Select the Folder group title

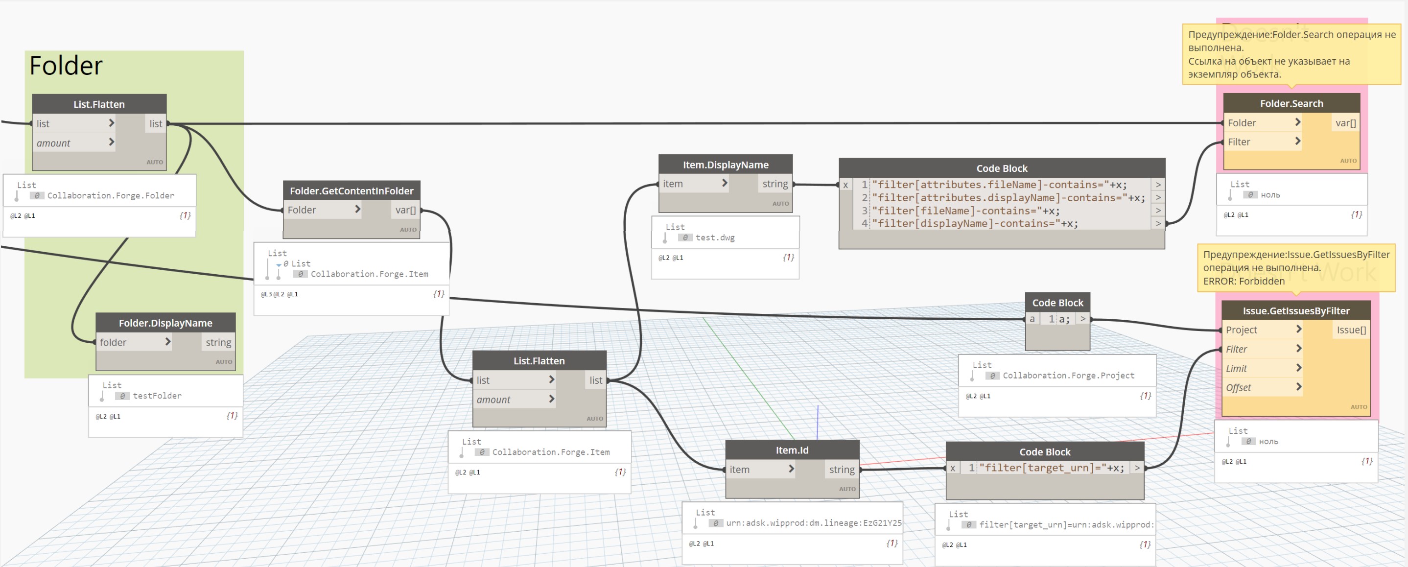66,66
